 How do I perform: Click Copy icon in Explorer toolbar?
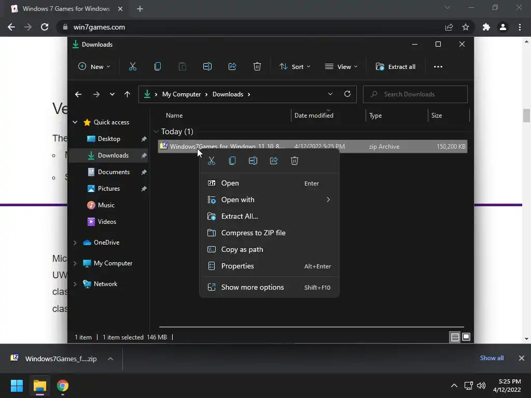click(158, 67)
